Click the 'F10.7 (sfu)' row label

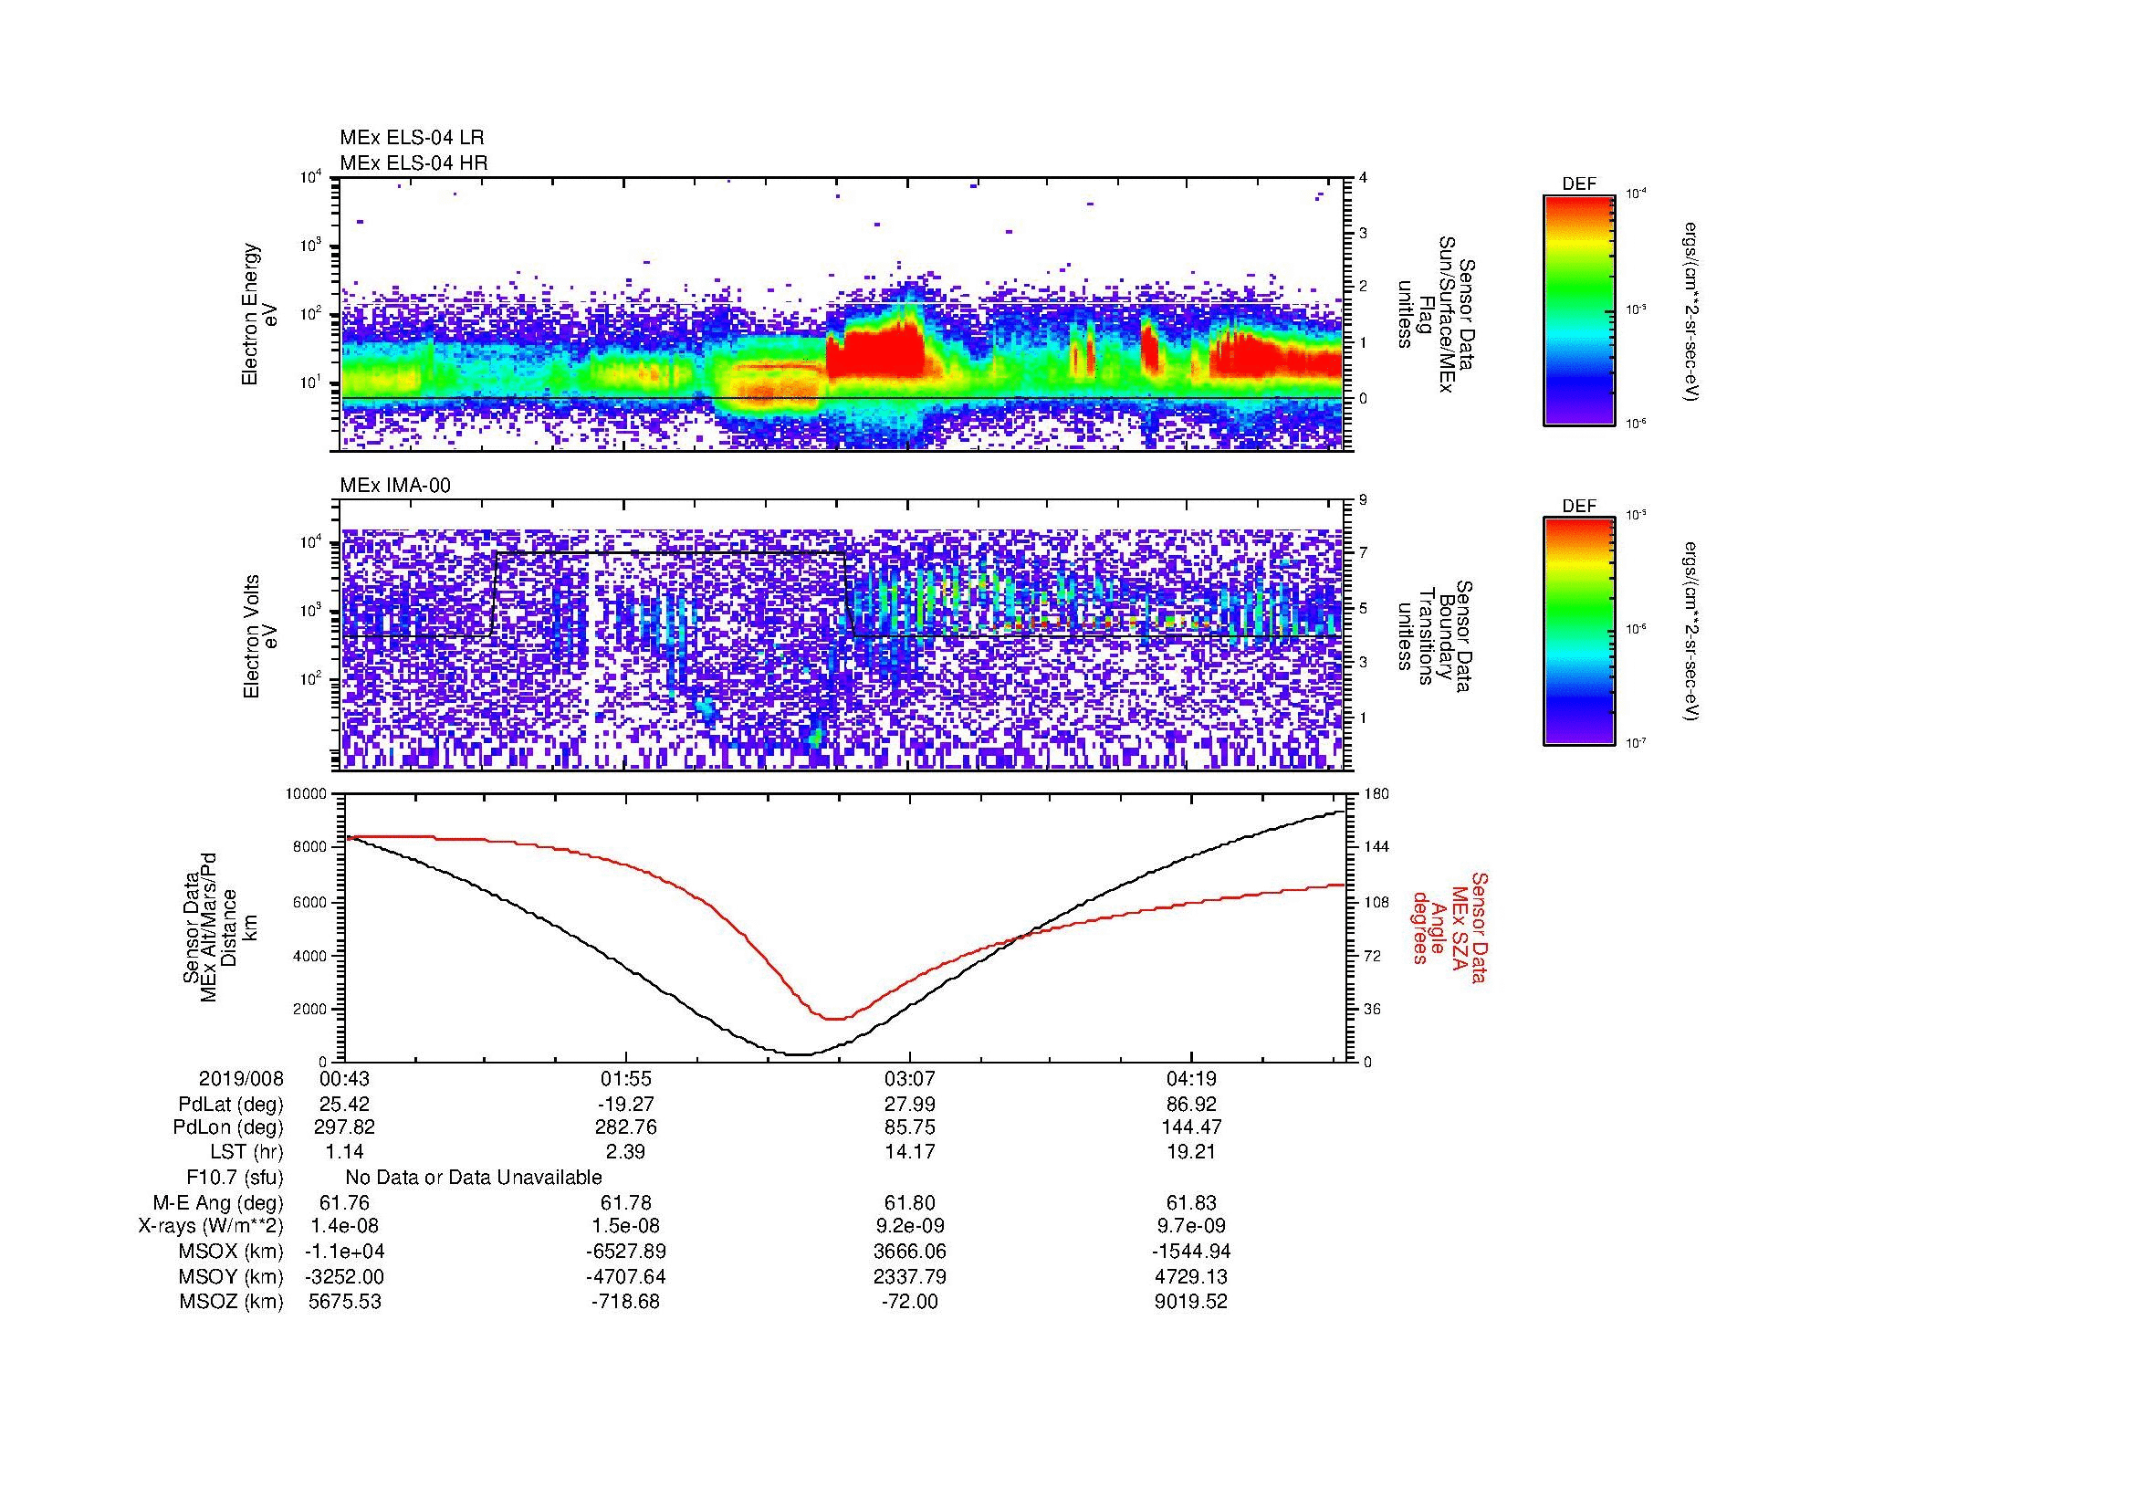point(235,1178)
